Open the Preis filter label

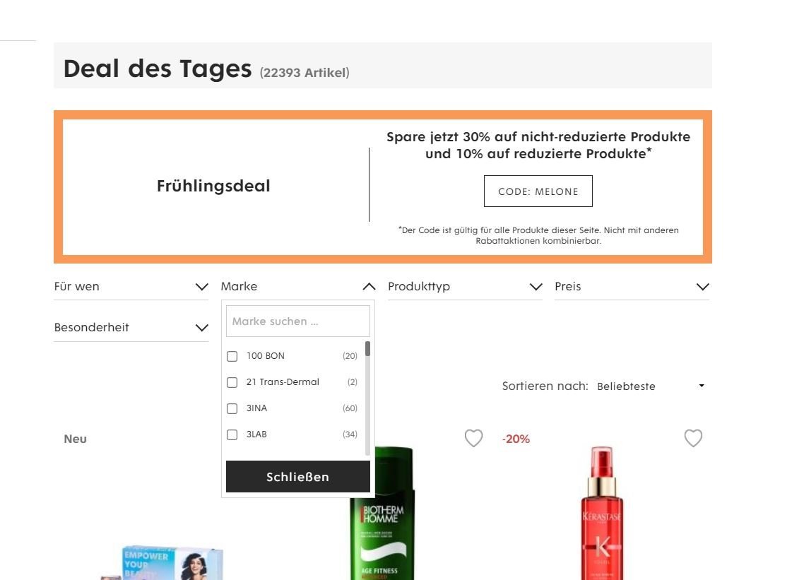[x=568, y=286]
